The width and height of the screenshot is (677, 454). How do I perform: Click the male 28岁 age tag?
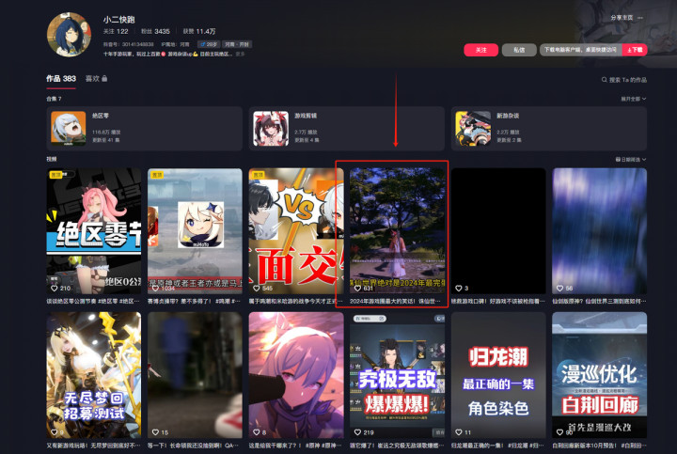click(209, 44)
